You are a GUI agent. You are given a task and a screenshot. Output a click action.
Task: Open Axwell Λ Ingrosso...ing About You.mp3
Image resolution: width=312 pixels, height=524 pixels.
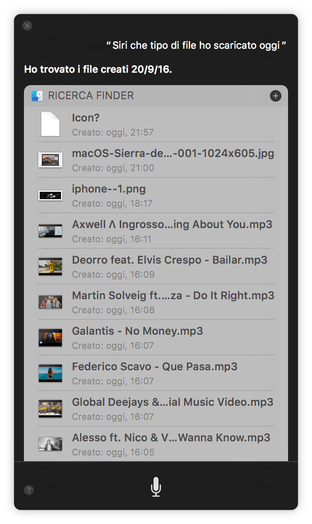[172, 225]
